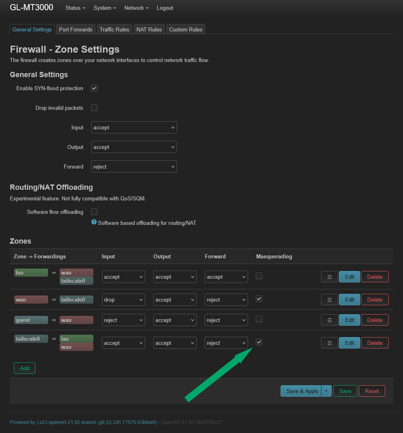403x433 pixels.
Task: Click the Add zone button
Action: pyautogui.click(x=24, y=368)
